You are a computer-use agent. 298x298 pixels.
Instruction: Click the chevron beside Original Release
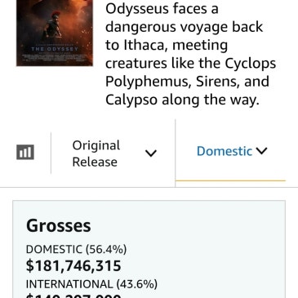[x=151, y=153]
